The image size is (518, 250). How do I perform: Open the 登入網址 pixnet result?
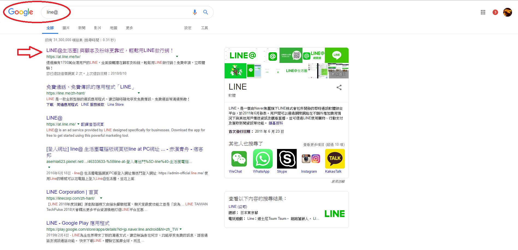coord(125,152)
